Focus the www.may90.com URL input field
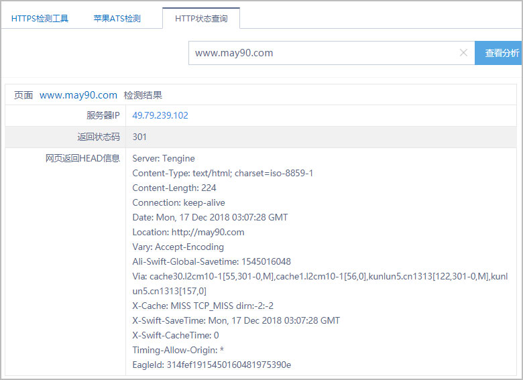The height and width of the screenshot is (380, 523). [x=322, y=53]
